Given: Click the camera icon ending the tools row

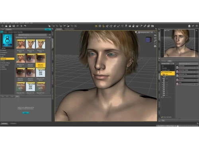Looking at the screenshot, I should tap(152, 26).
